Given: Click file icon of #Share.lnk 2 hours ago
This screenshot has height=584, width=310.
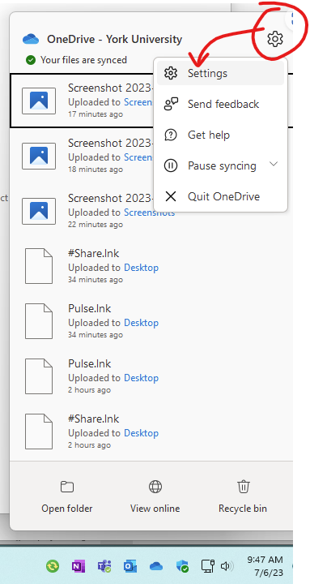Looking at the screenshot, I should tap(39, 432).
